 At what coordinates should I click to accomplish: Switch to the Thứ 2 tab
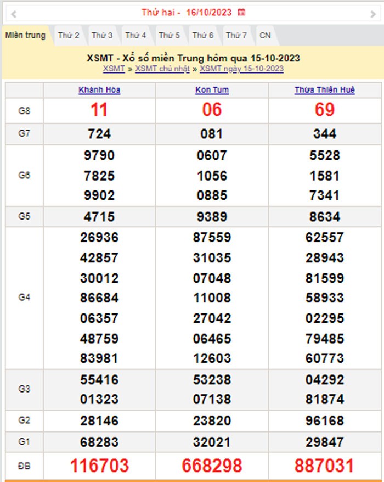click(x=69, y=36)
